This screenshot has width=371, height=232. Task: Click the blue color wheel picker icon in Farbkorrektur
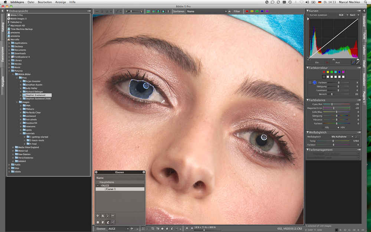point(315,82)
